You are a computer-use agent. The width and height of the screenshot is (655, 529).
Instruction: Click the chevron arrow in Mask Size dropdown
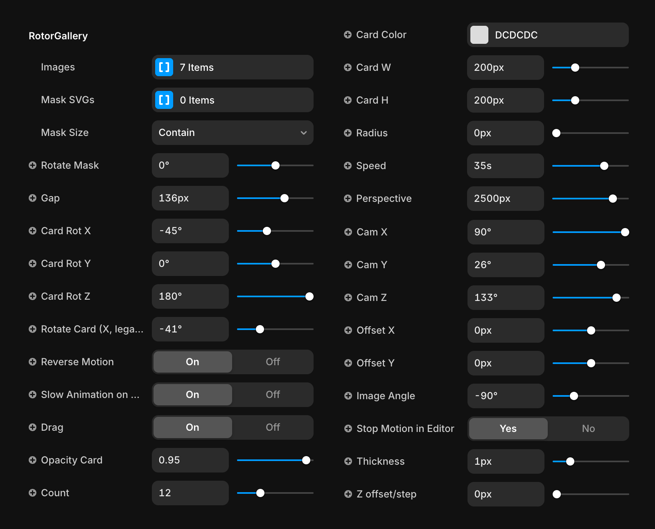point(304,133)
